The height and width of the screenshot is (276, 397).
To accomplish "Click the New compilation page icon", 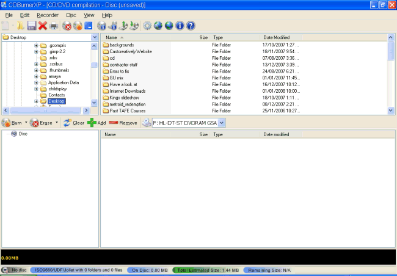I will (5, 26).
